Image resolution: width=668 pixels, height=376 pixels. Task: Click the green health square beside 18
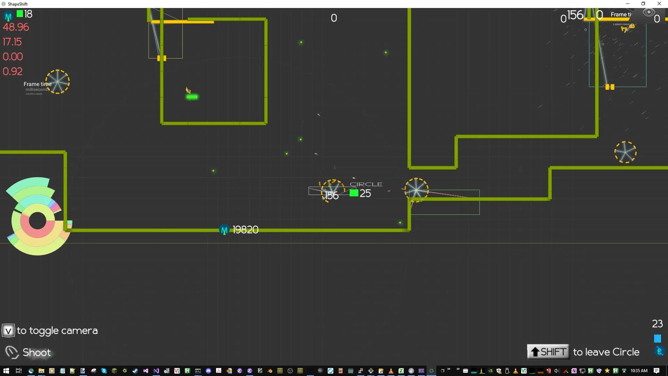pyautogui.click(x=20, y=14)
